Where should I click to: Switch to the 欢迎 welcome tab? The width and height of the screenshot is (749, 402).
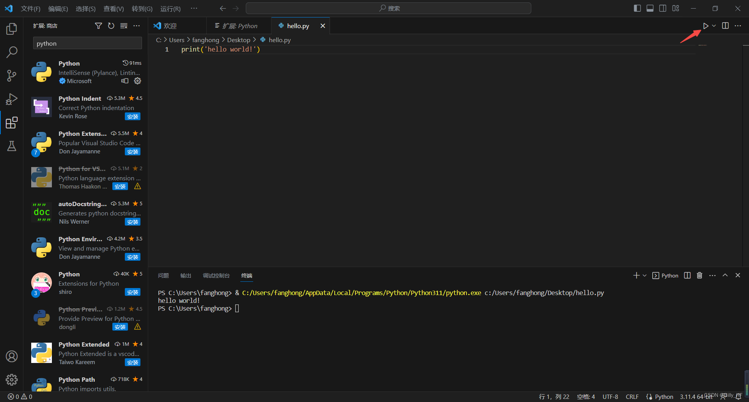169,25
